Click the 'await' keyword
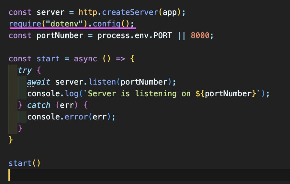This screenshot has height=184, width=290. (39, 82)
